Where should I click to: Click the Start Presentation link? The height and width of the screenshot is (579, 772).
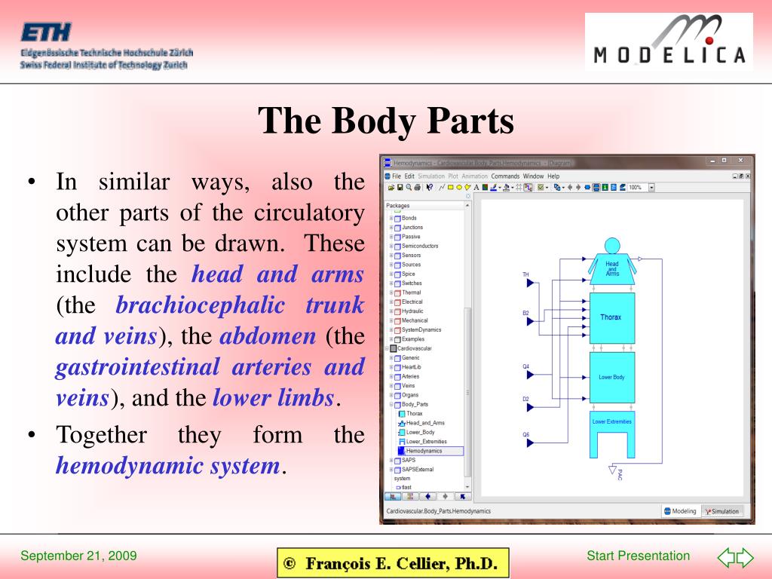click(x=638, y=556)
